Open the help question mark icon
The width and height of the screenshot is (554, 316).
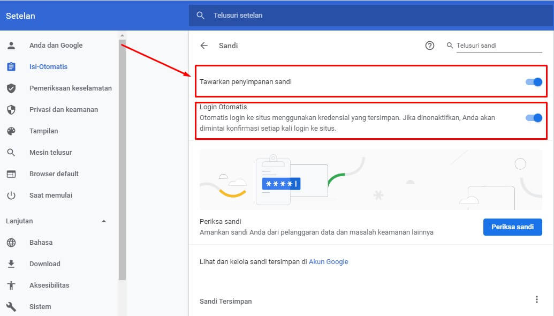(x=430, y=46)
